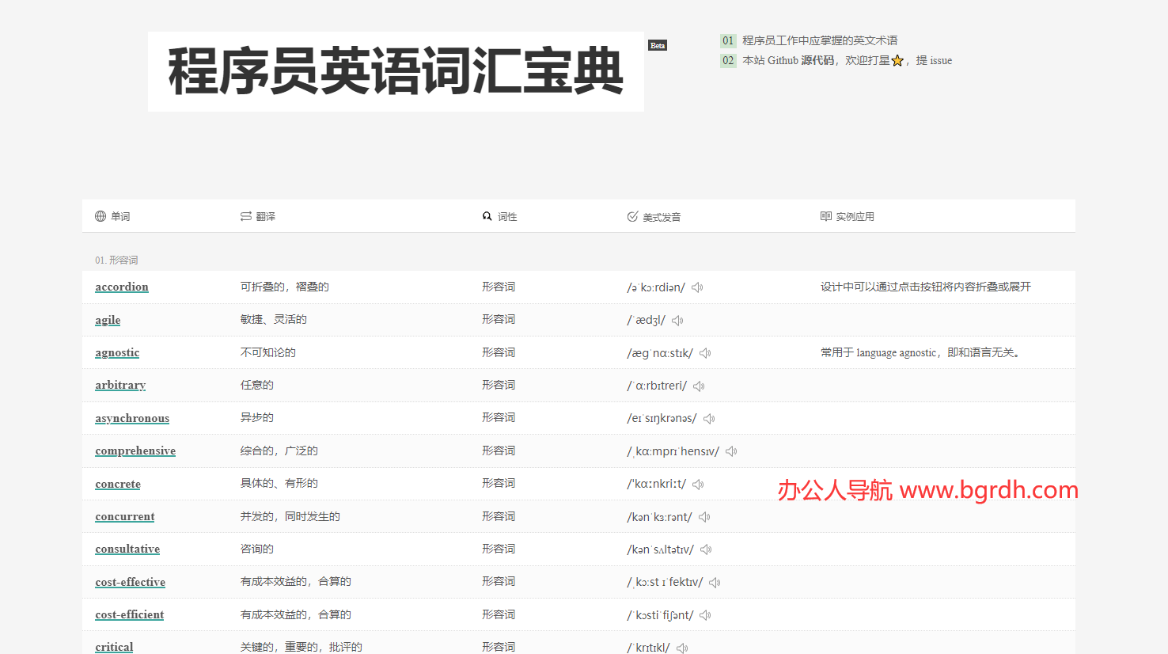Click the Beta badge on the title
The image size is (1168, 654).
click(658, 45)
